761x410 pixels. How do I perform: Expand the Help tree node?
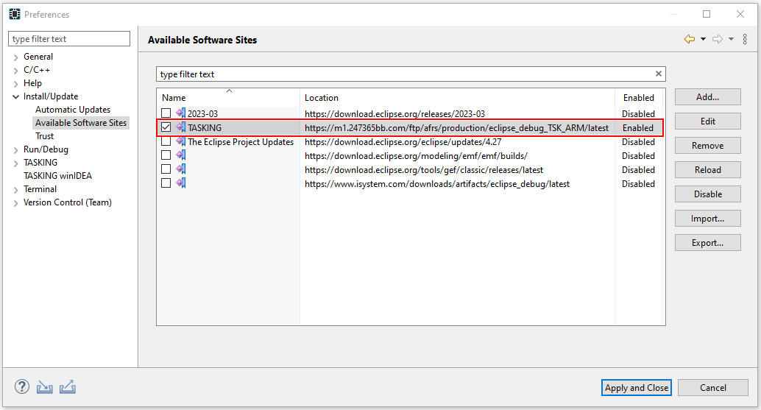(x=16, y=84)
